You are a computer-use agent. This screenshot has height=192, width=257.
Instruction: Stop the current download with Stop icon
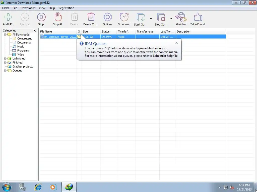pyautogui.click(x=41, y=17)
